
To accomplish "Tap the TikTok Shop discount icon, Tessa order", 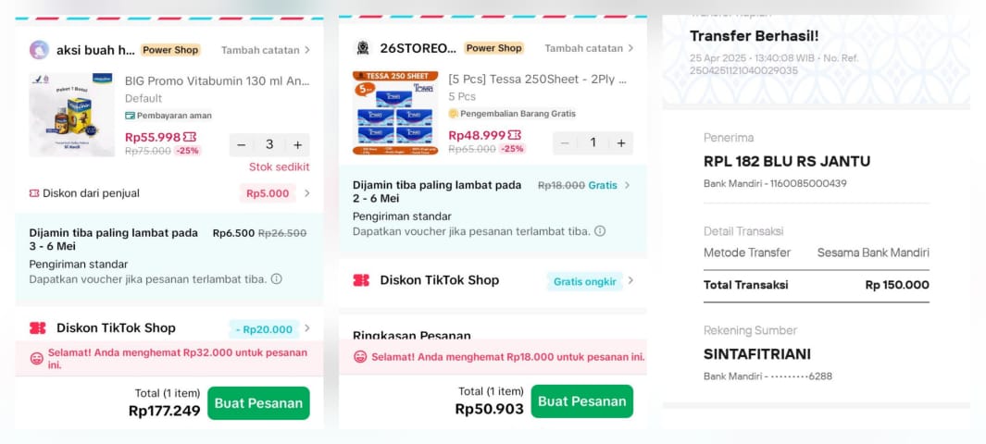I will [x=361, y=280].
